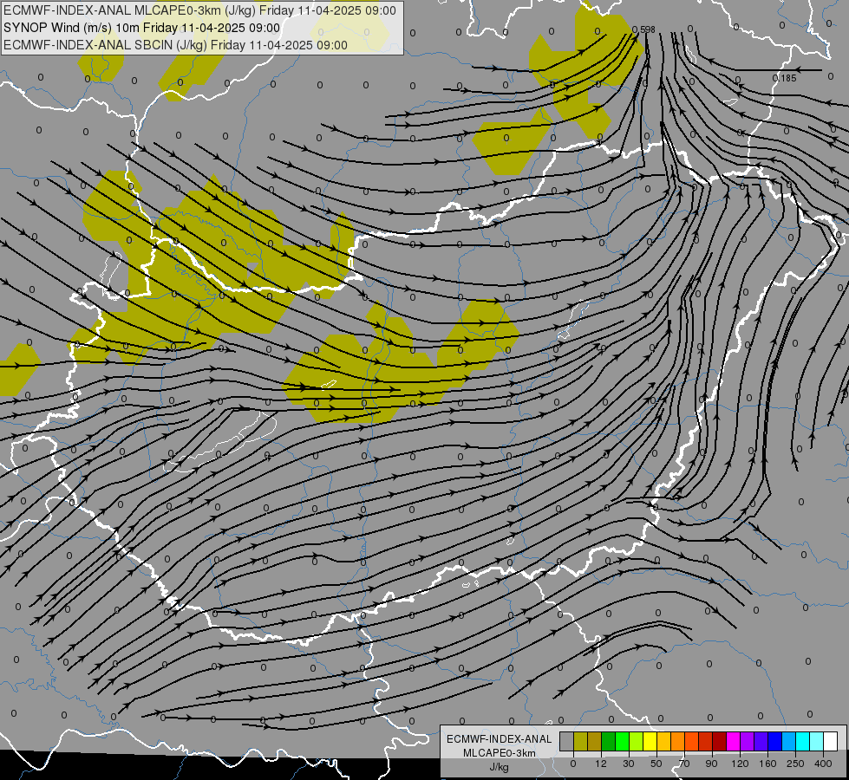This screenshot has height=780, width=849.
Task: Click the legend label '120'
Action: click(x=740, y=764)
